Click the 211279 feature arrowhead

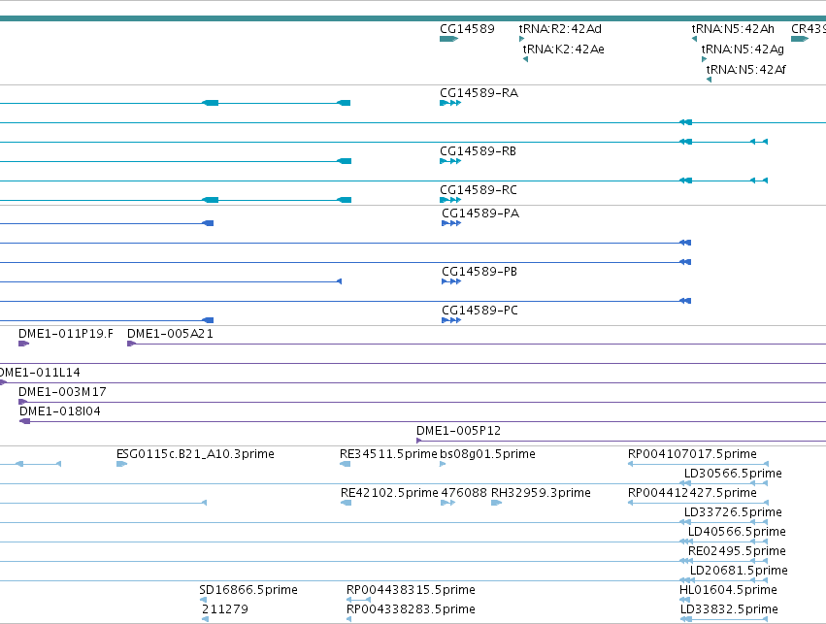tap(206, 619)
